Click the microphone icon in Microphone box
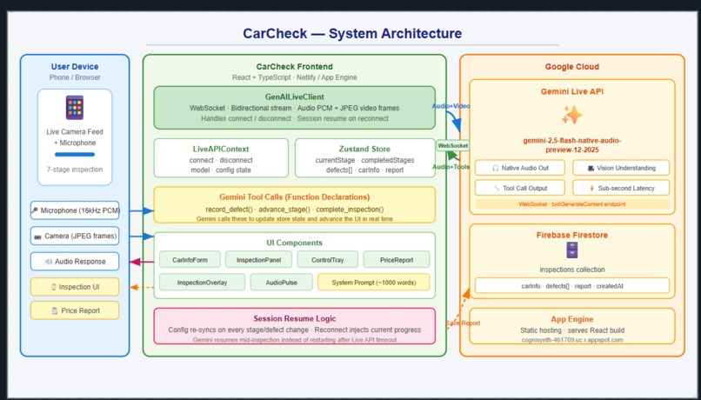The height and width of the screenshot is (400, 701). click(35, 210)
